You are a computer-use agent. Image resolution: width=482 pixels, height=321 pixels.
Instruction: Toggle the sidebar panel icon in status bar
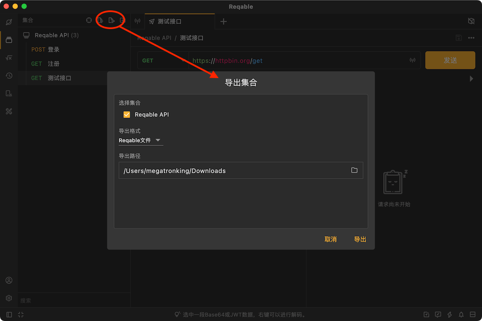point(9,314)
